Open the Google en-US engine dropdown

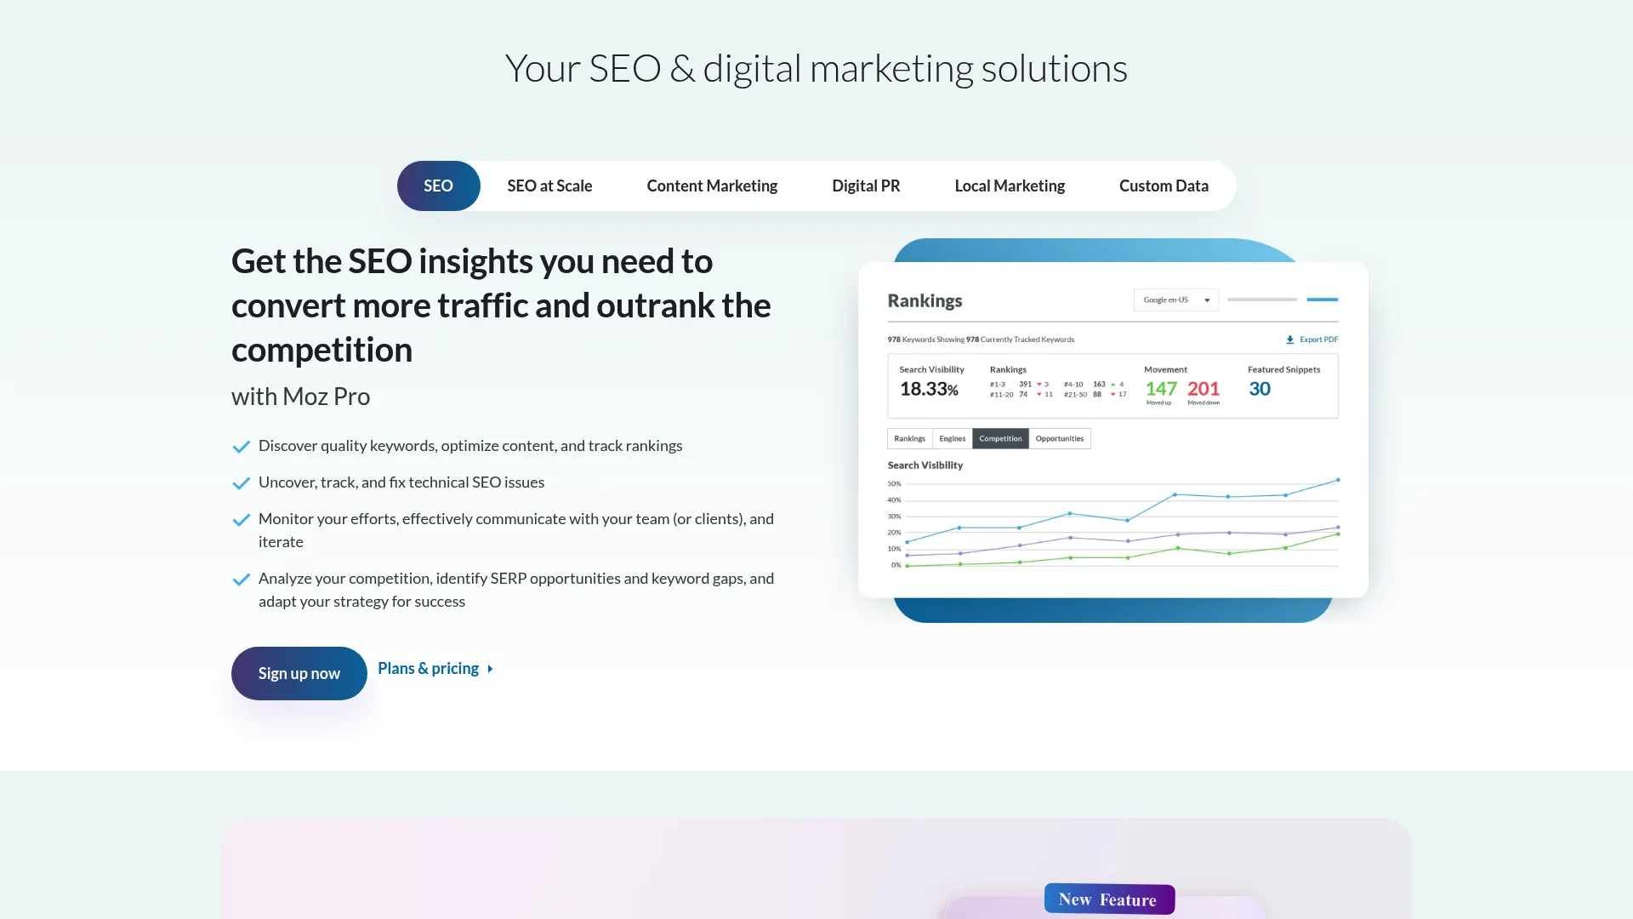[1175, 300]
